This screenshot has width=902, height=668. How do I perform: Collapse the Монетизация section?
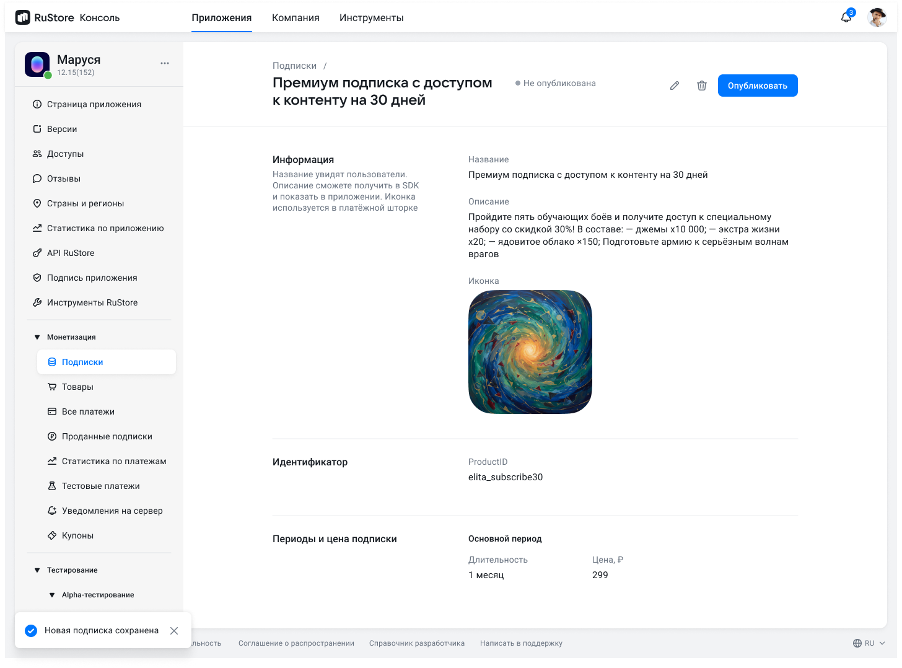click(x=37, y=337)
